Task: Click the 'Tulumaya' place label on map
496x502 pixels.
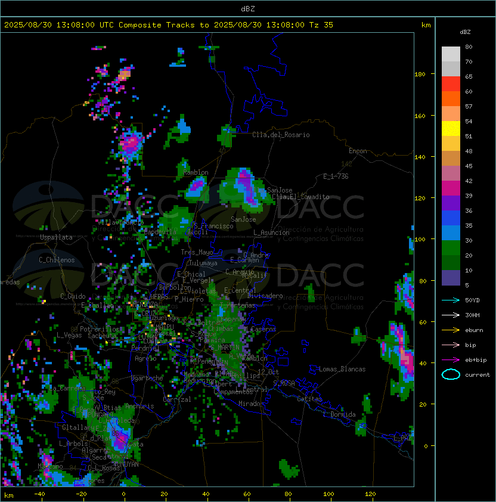Action: pos(203,263)
